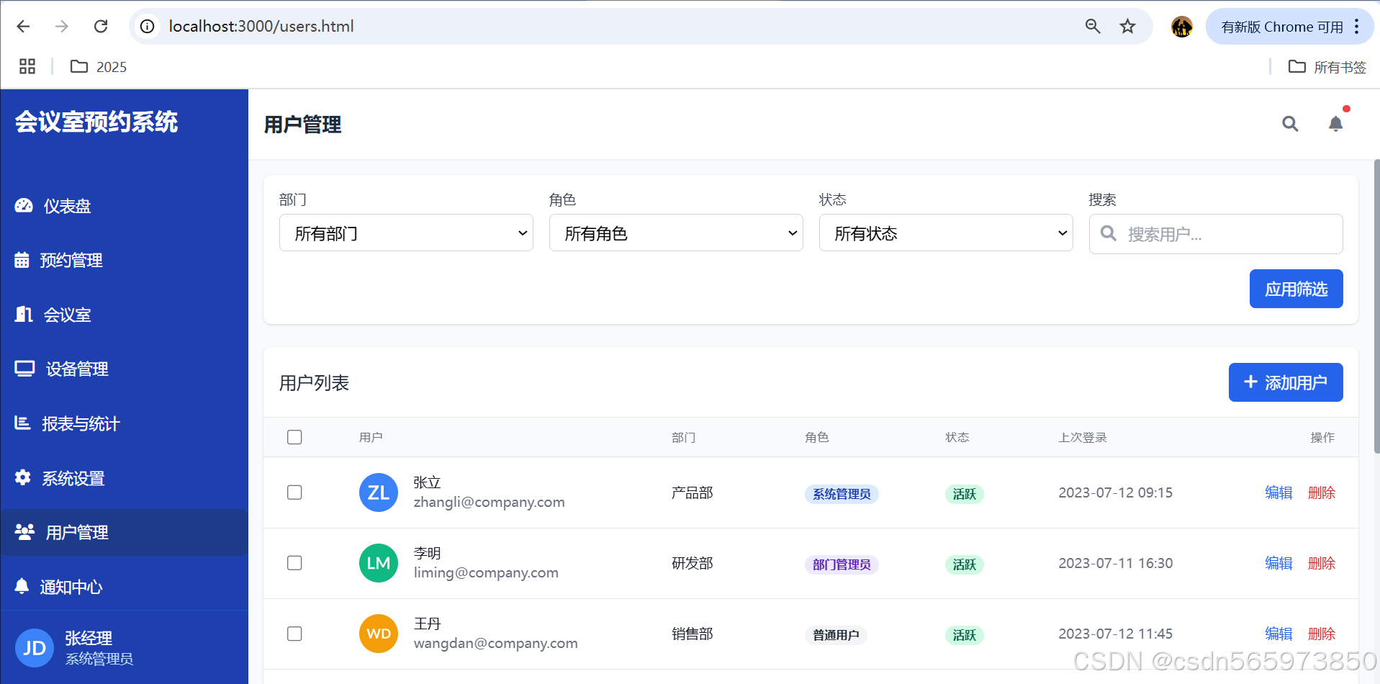Open notifications with the bell icon
The height and width of the screenshot is (684, 1380).
pos(1336,124)
